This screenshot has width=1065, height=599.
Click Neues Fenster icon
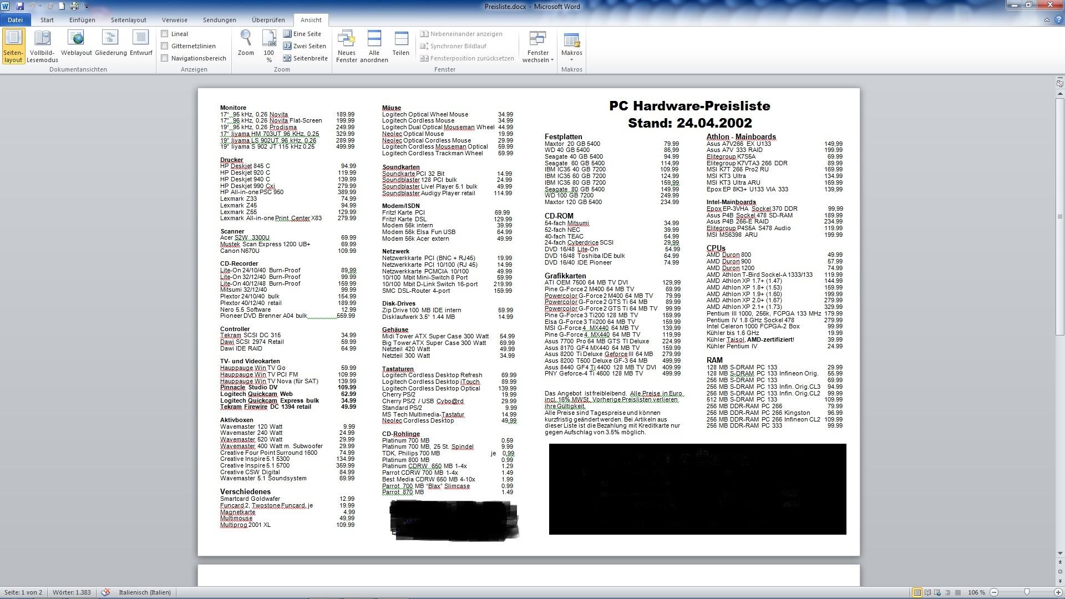(347, 39)
